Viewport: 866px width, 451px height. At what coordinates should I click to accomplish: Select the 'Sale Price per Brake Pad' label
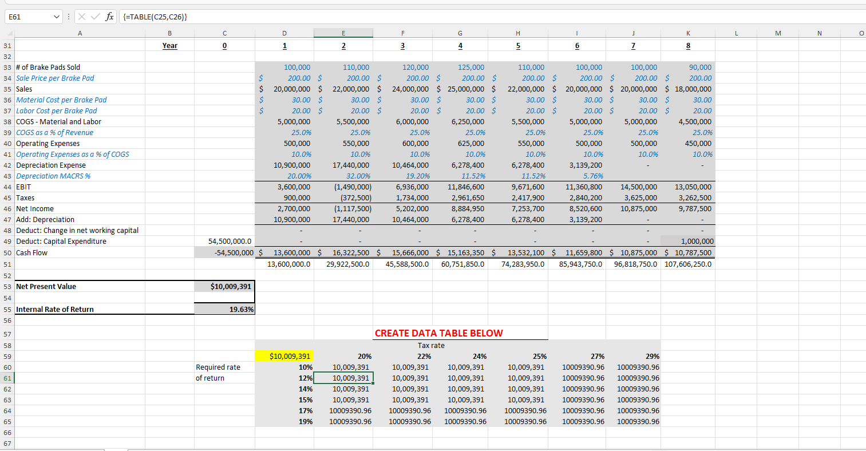tap(55, 78)
